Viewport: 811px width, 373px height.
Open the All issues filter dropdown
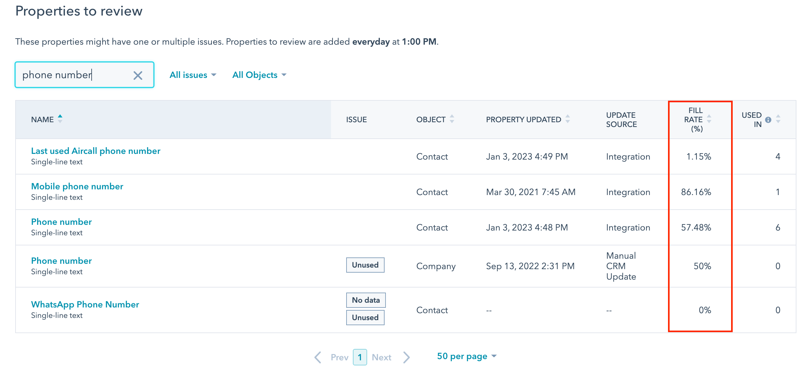[192, 75]
